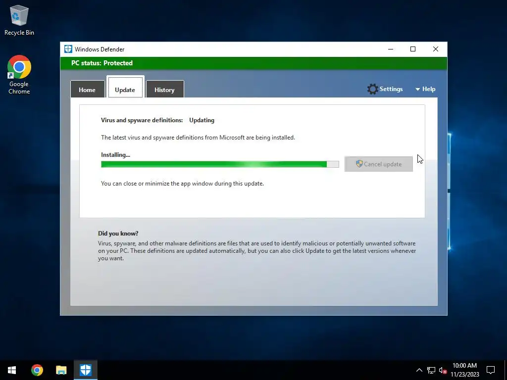Show hidden system tray icons

(x=419, y=370)
